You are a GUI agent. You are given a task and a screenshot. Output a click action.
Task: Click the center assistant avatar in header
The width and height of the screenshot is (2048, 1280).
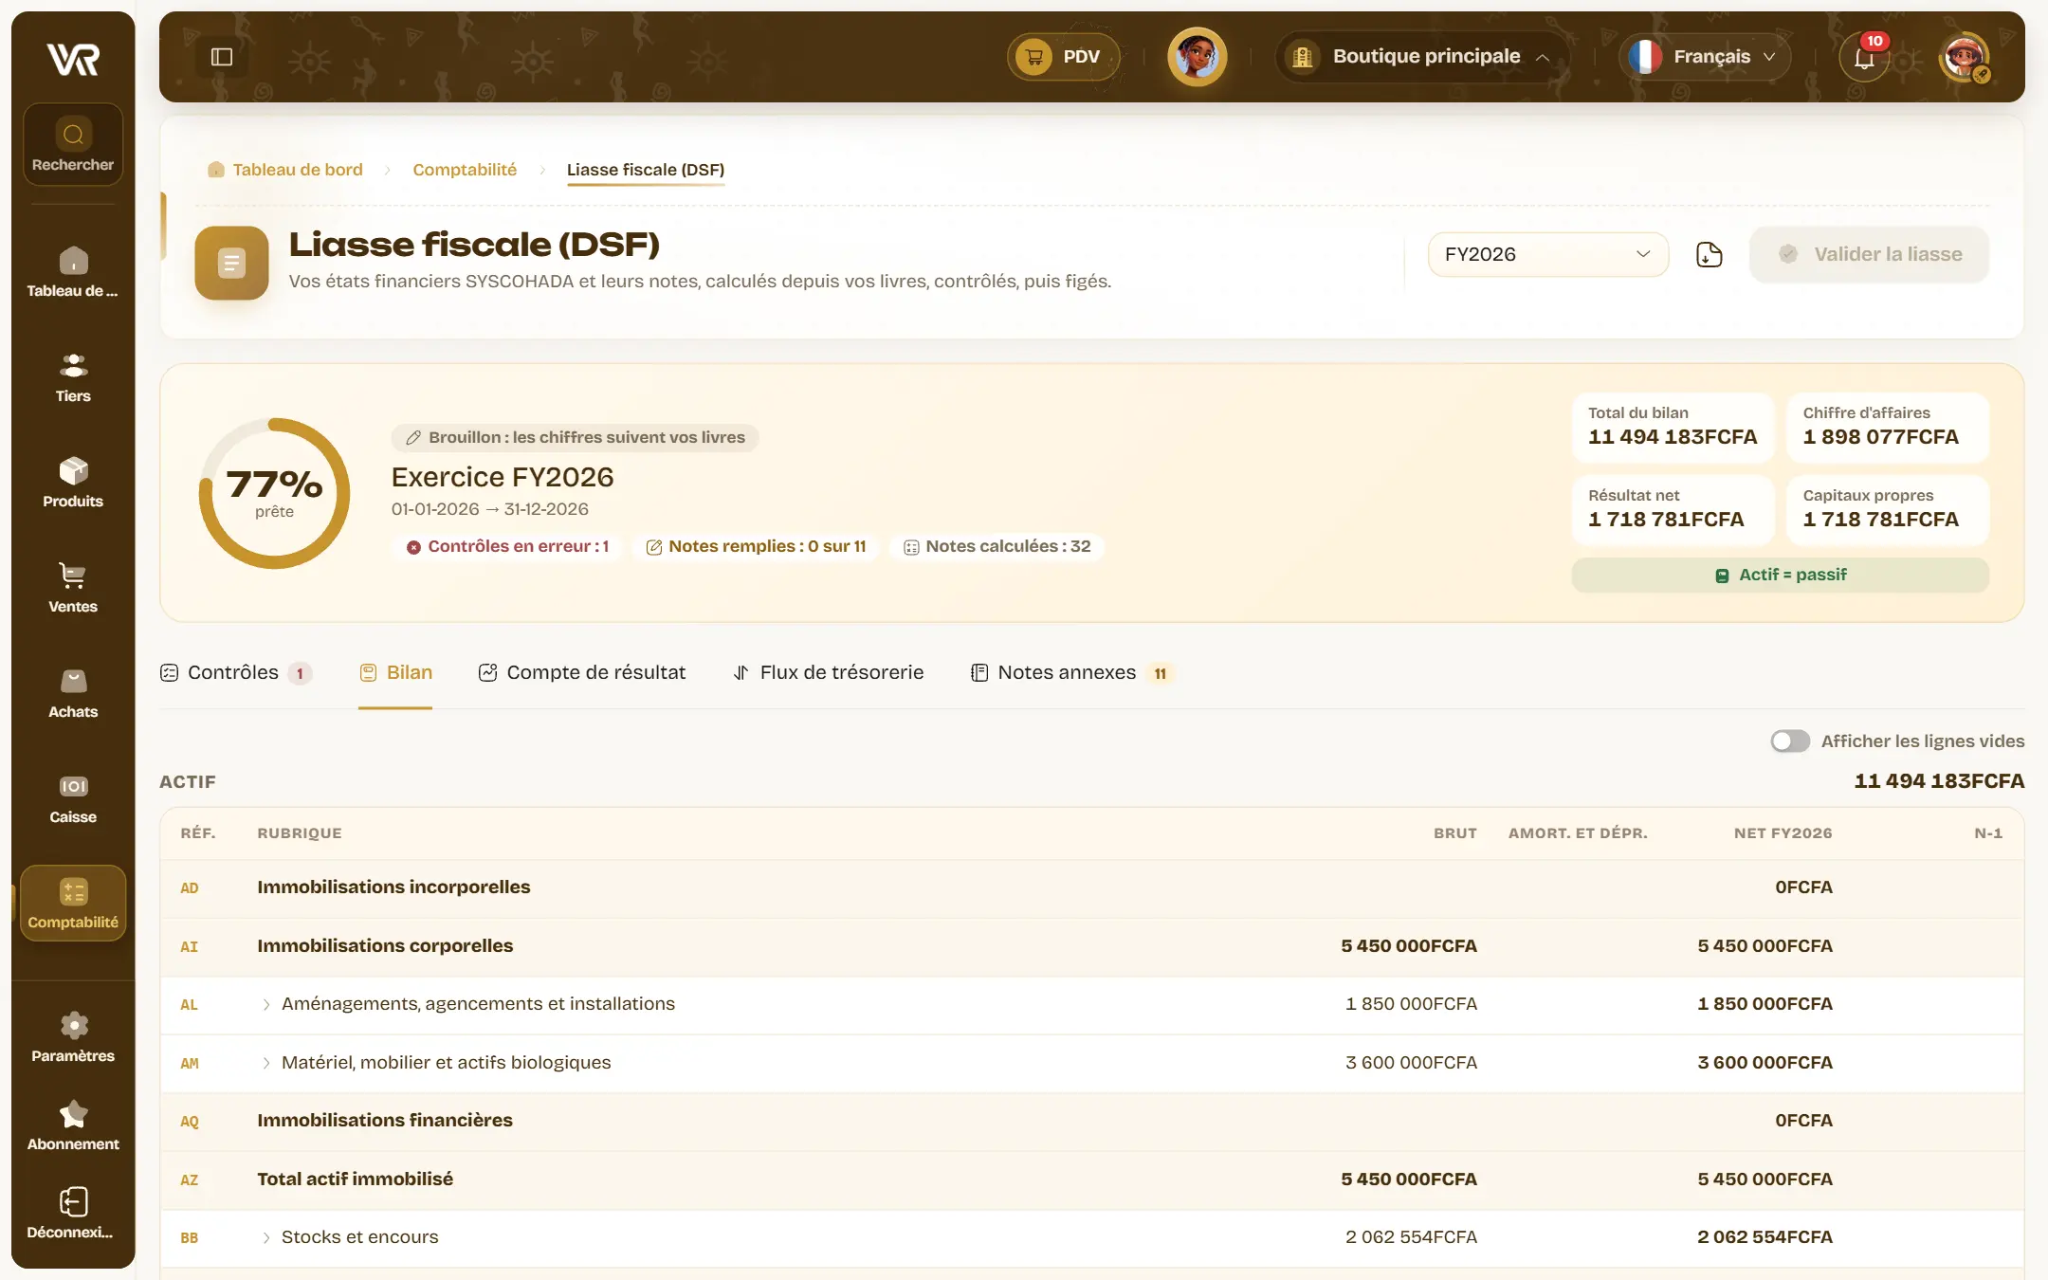[x=1198, y=57]
